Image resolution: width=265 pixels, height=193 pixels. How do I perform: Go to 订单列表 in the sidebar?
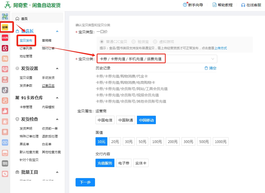tap(26, 48)
